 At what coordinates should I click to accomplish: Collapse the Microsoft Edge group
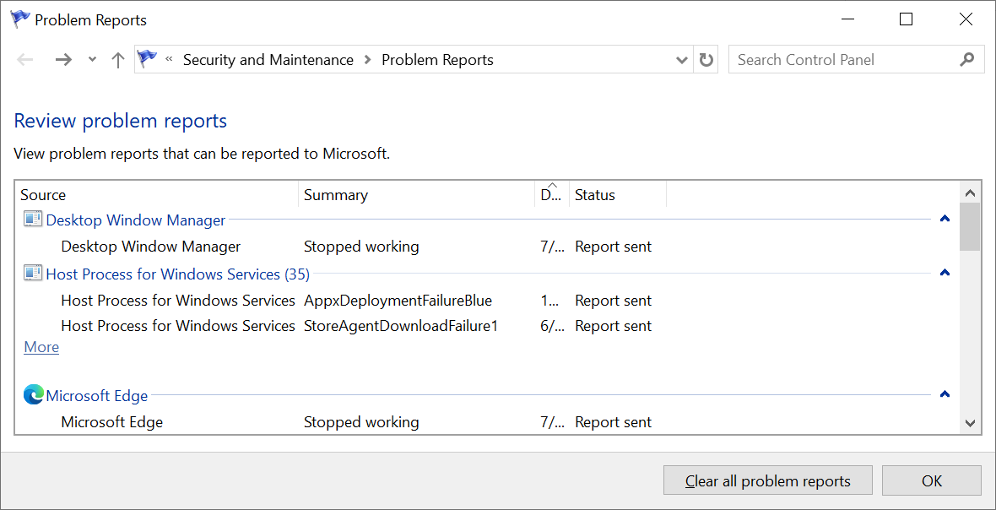pos(945,394)
